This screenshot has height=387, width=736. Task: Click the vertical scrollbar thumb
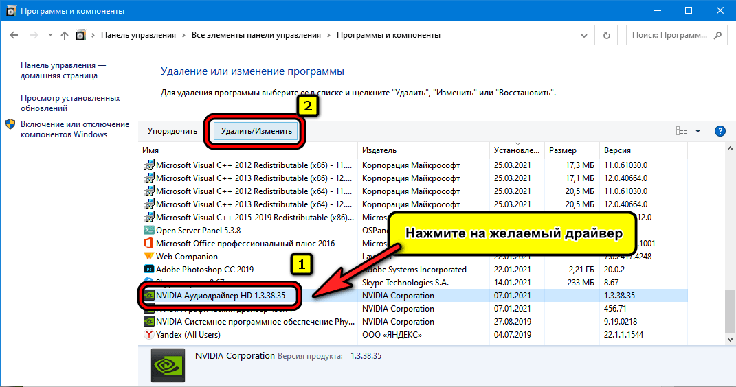point(729,311)
